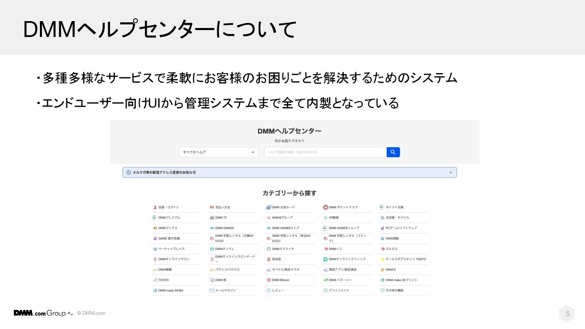585x329 pixels.
Task: Click the チームラボプラネッツ TOKYO star icon
Action: [x=382, y=259]
